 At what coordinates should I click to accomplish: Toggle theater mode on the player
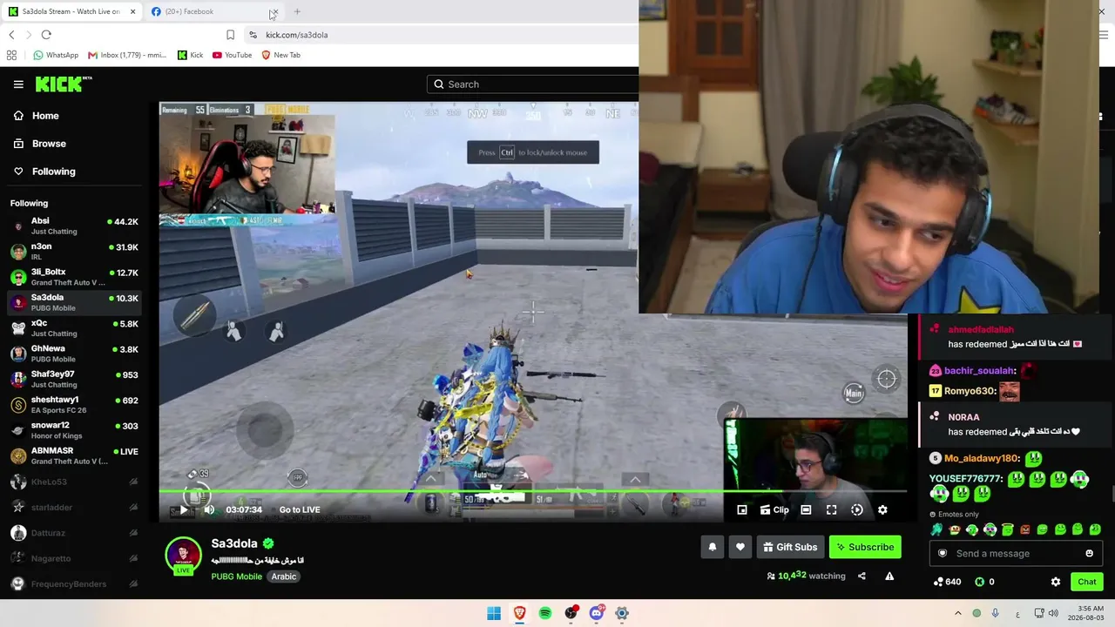pyautogui.click(x=806, y=510)
